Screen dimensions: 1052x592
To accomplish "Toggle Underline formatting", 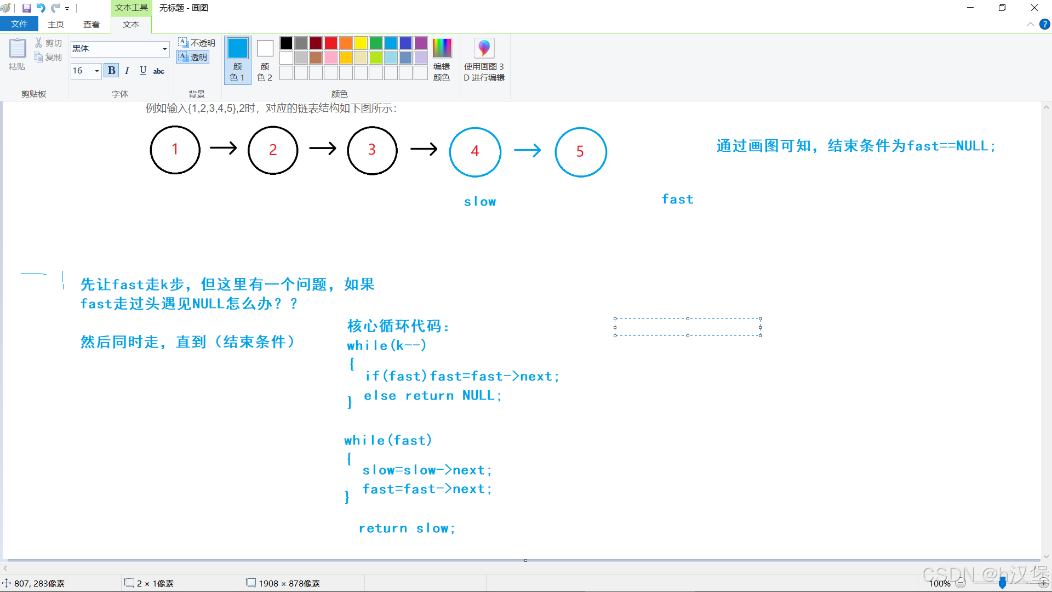I will pos(143,71).
